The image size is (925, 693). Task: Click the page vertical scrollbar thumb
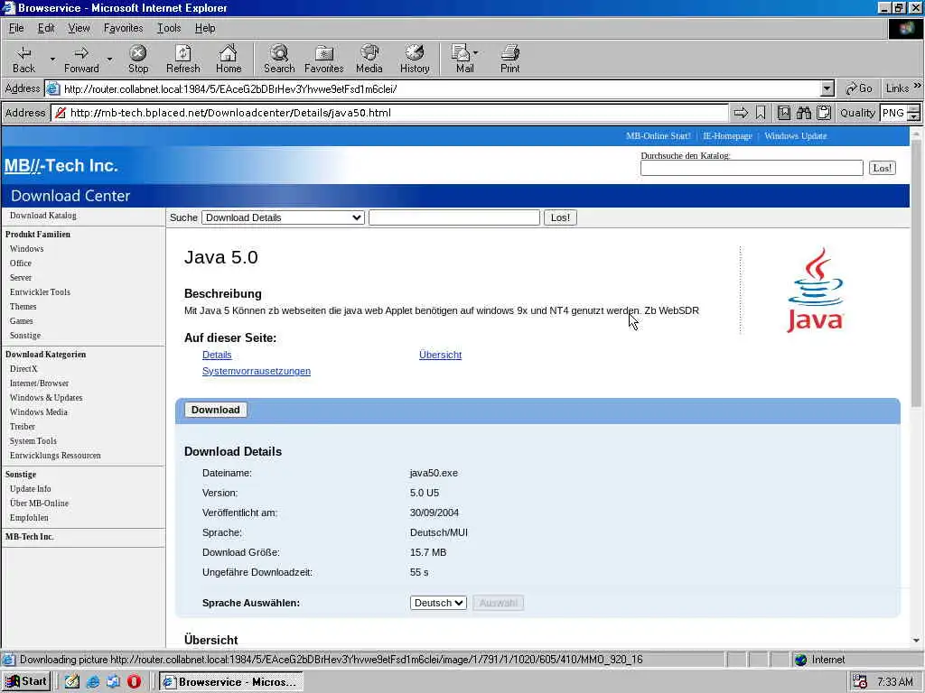click(x=916, y=273)
